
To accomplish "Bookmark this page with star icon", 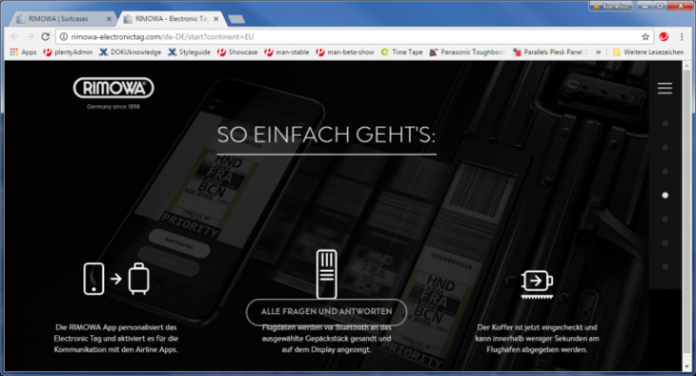I will pos(645,36).
